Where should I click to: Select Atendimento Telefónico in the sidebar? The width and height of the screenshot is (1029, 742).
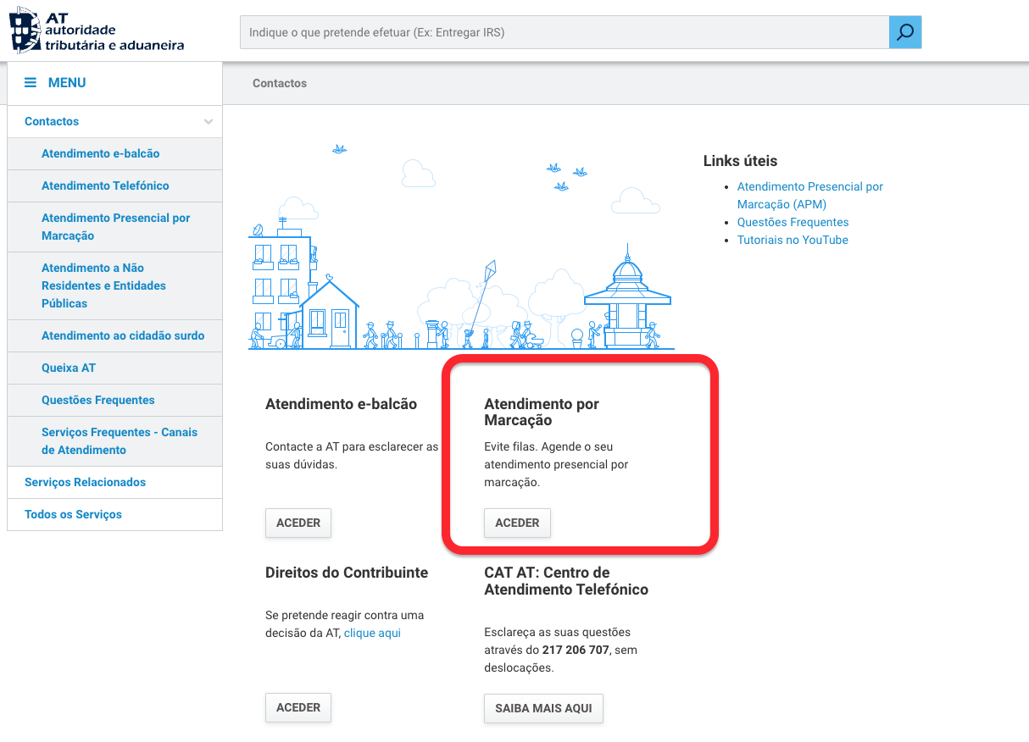coord(104,185)
